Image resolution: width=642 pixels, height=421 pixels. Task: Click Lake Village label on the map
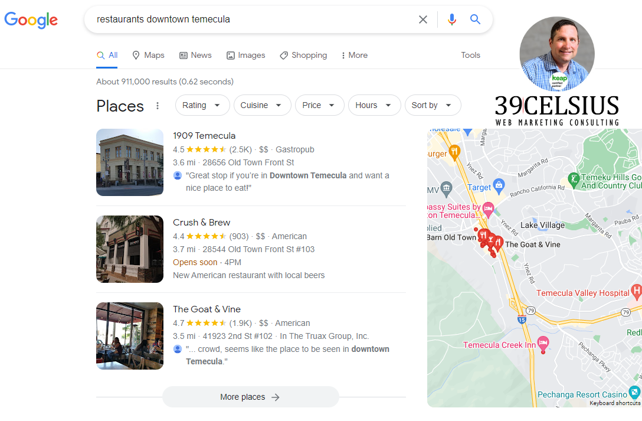pyautogui.click(x=542, y=225)
